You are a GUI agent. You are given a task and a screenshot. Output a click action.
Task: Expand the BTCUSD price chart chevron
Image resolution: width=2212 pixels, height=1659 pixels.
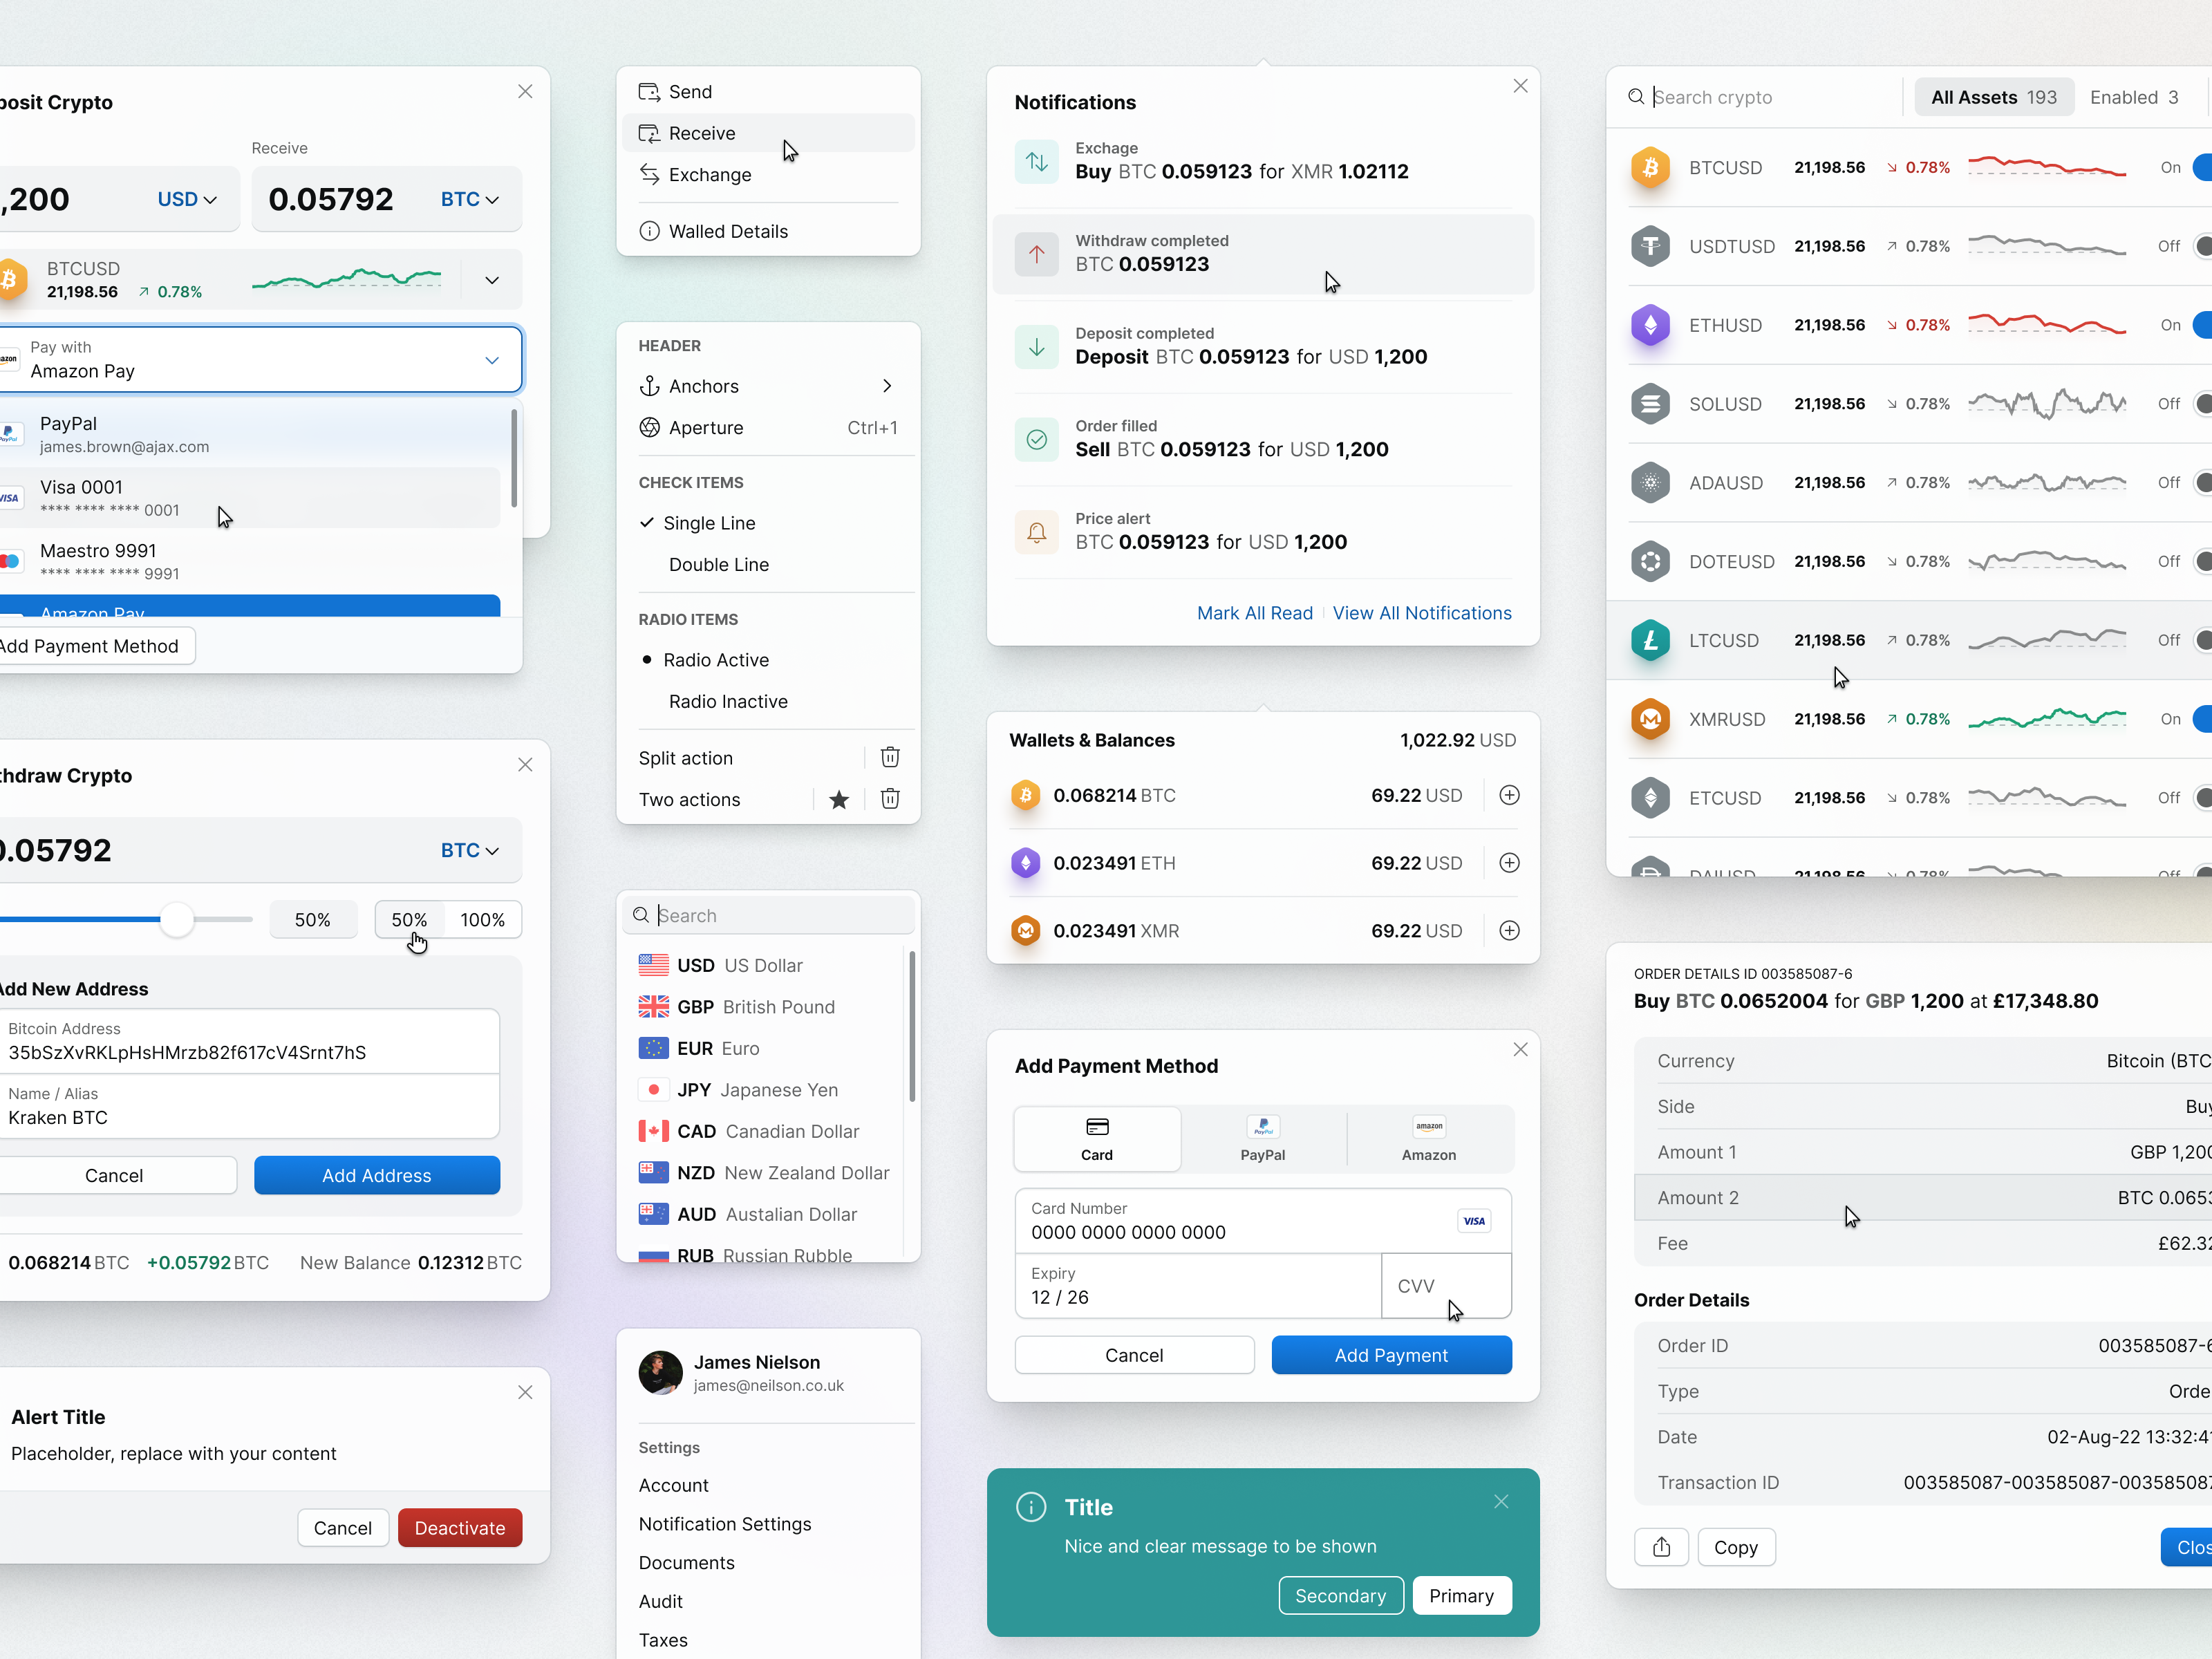491,280
